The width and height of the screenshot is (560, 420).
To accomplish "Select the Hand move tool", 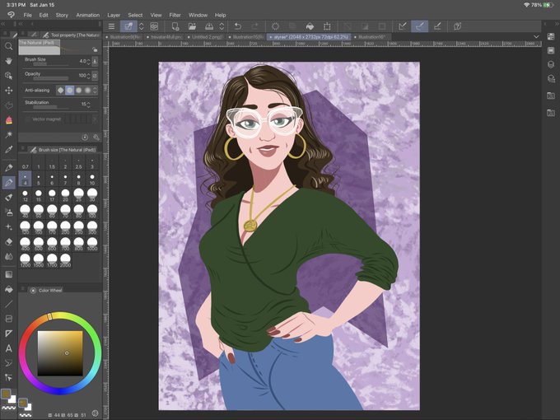I will pos(8,61).
